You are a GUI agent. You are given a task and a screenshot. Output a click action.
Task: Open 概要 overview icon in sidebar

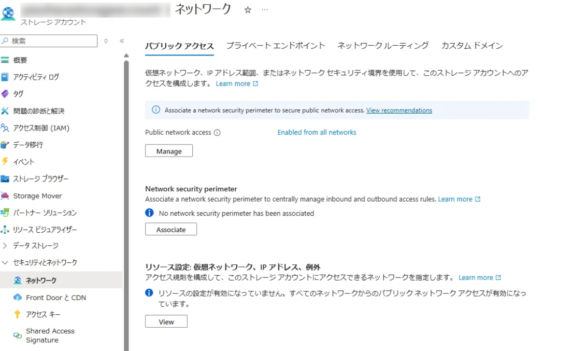click(x=5, y=60)
